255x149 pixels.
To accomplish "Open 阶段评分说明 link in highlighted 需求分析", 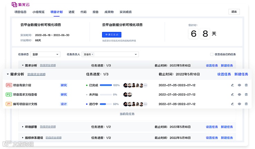I will click(36, 74).
